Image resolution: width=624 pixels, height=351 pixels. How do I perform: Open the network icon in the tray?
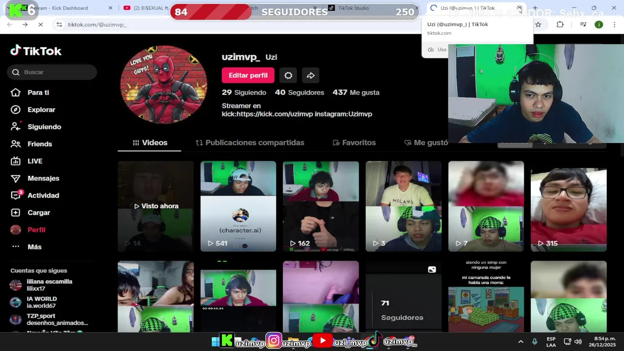coord(567,342)
